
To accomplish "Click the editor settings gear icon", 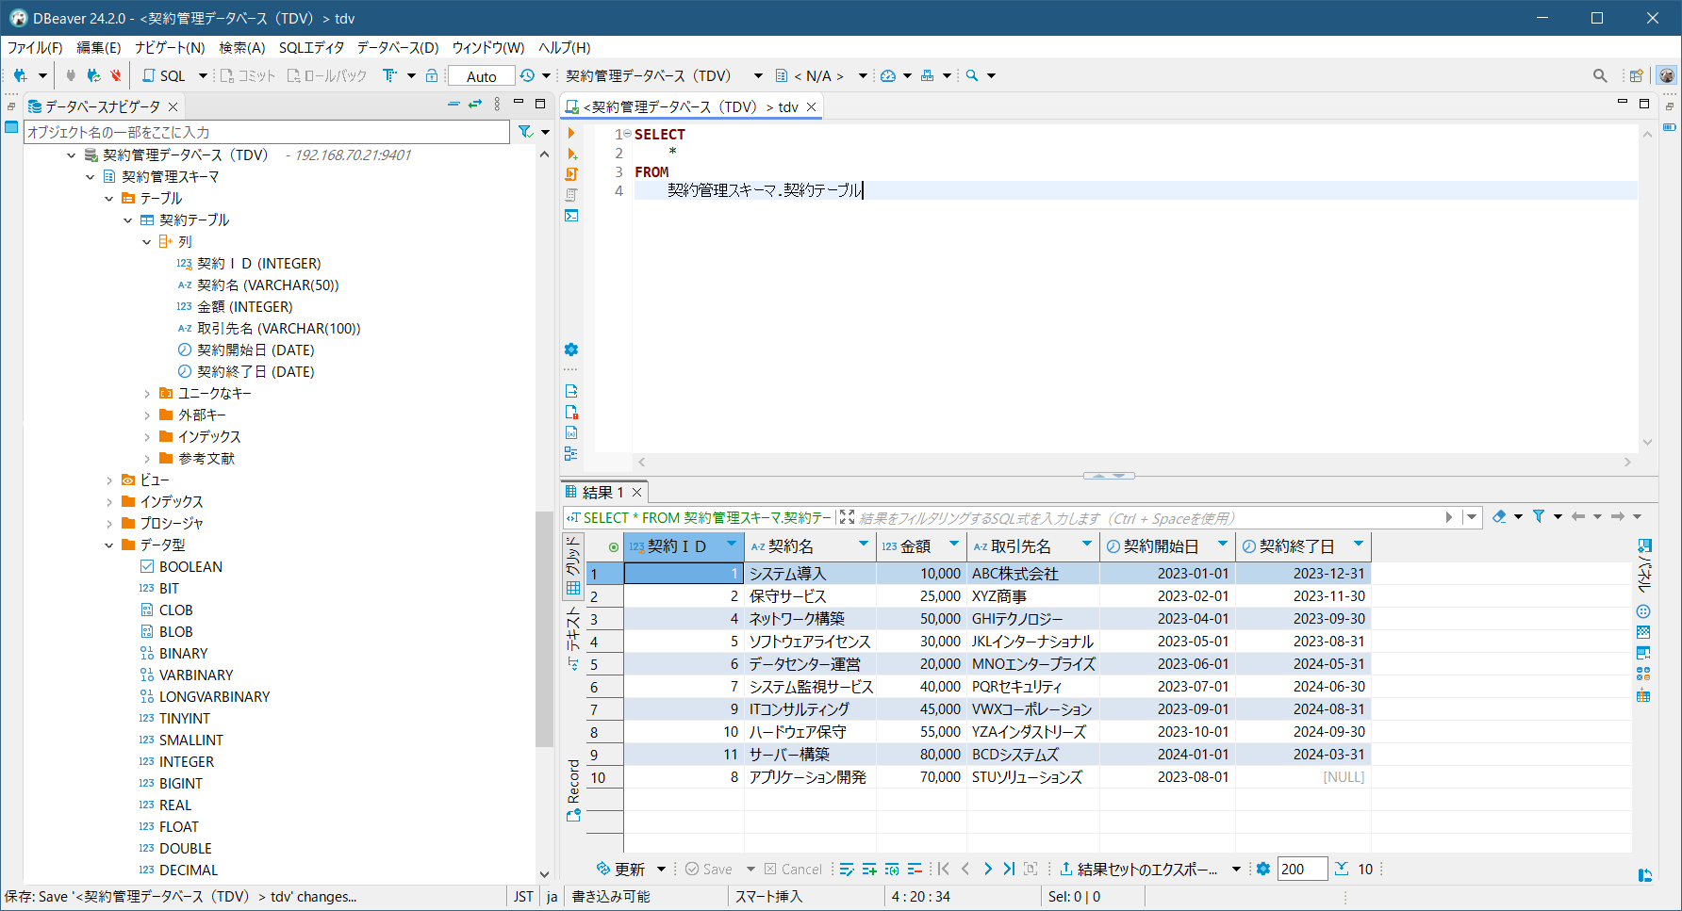I will [x=571, y=350].
